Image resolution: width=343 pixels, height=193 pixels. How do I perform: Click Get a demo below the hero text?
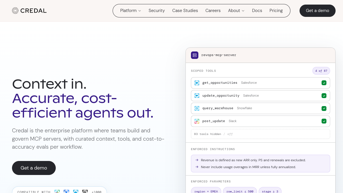pos(34,168)
